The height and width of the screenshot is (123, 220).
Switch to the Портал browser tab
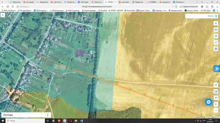(x=15, y=2)
